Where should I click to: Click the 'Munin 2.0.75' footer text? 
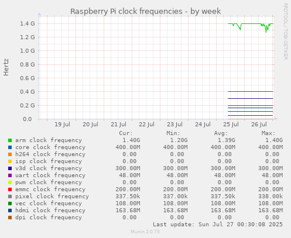click(145, 232)
